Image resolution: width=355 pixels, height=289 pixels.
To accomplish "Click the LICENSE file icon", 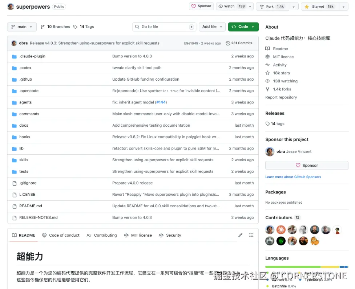I will coord(15,195).
